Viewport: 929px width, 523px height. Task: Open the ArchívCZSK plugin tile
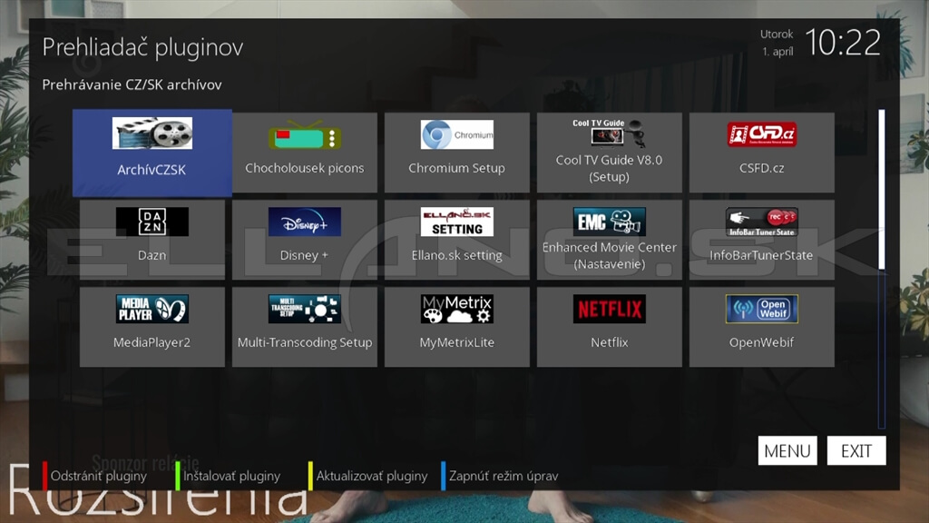(x=152, y=153)
